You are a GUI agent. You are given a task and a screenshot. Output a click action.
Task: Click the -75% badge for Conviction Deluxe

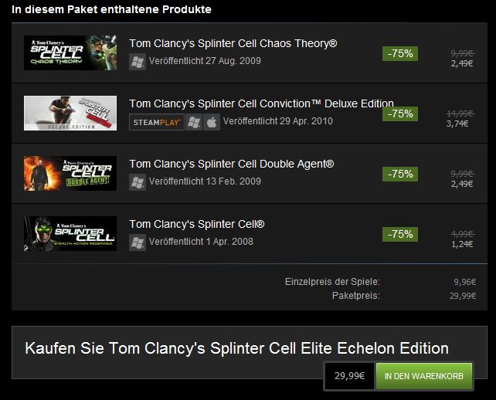400,114
